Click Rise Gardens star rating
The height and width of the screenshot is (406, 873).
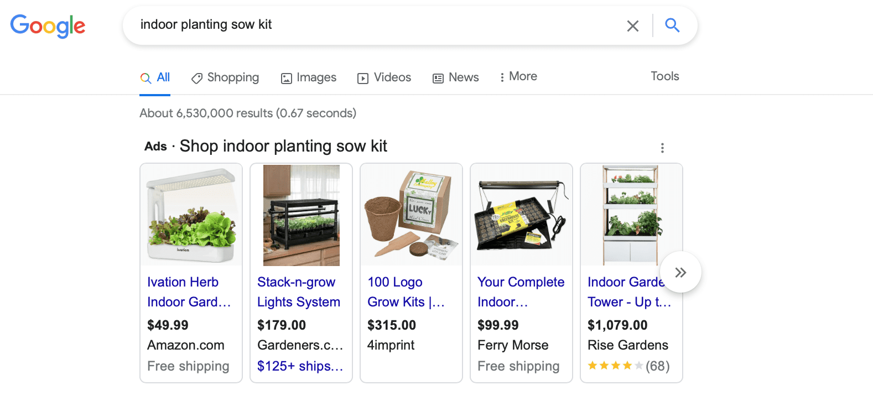pos(628,366)
